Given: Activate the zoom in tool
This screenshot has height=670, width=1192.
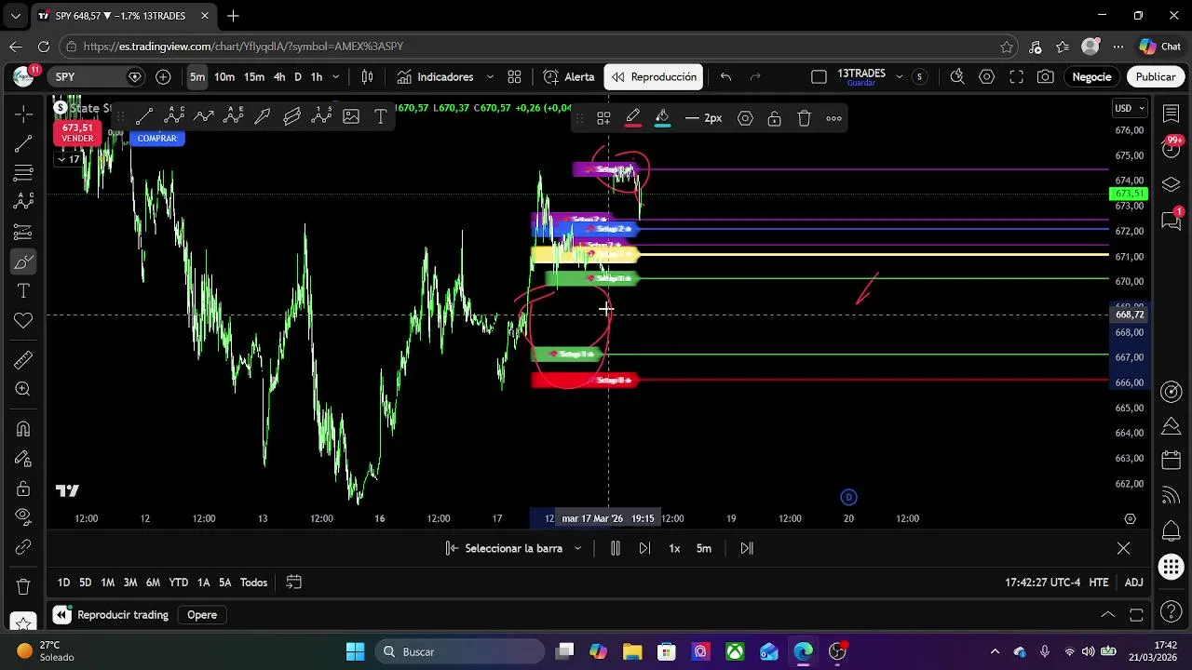Looking at the screenshot, I should pyautogui.click(x=23, y=390).
